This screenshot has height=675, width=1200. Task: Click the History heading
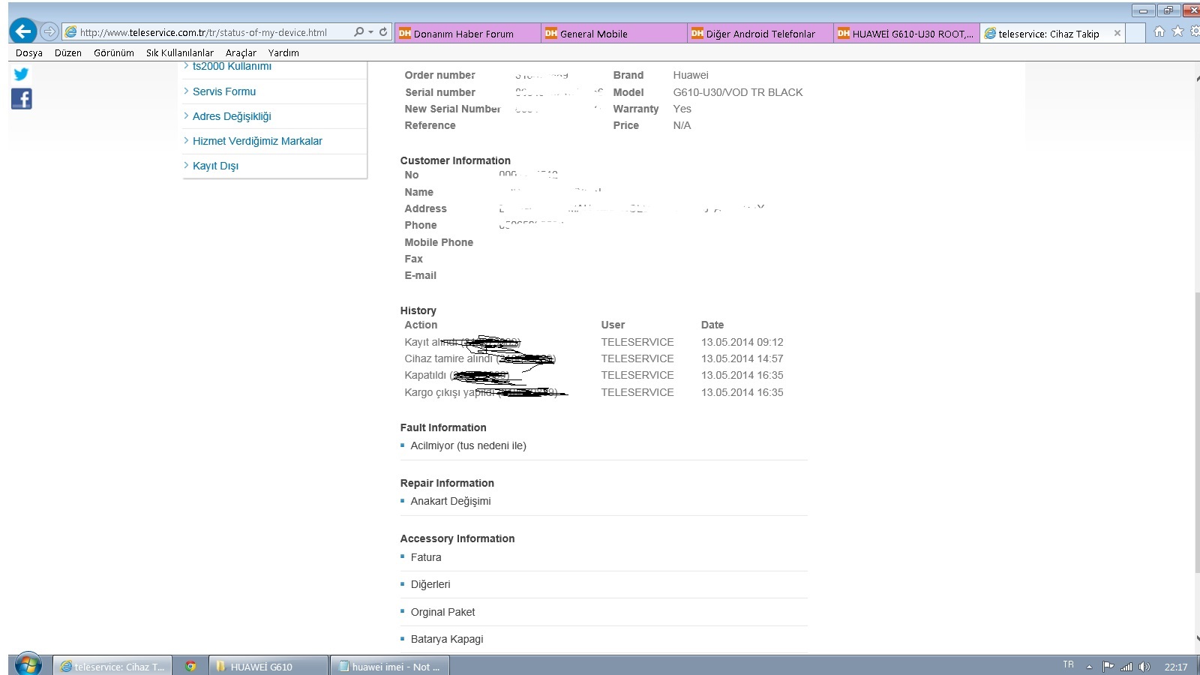coord(418,310)
